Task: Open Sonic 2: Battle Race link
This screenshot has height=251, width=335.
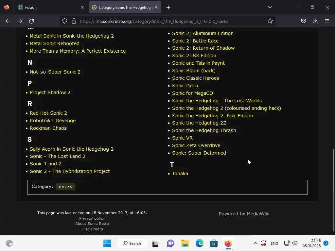Action: pos(195,41)
